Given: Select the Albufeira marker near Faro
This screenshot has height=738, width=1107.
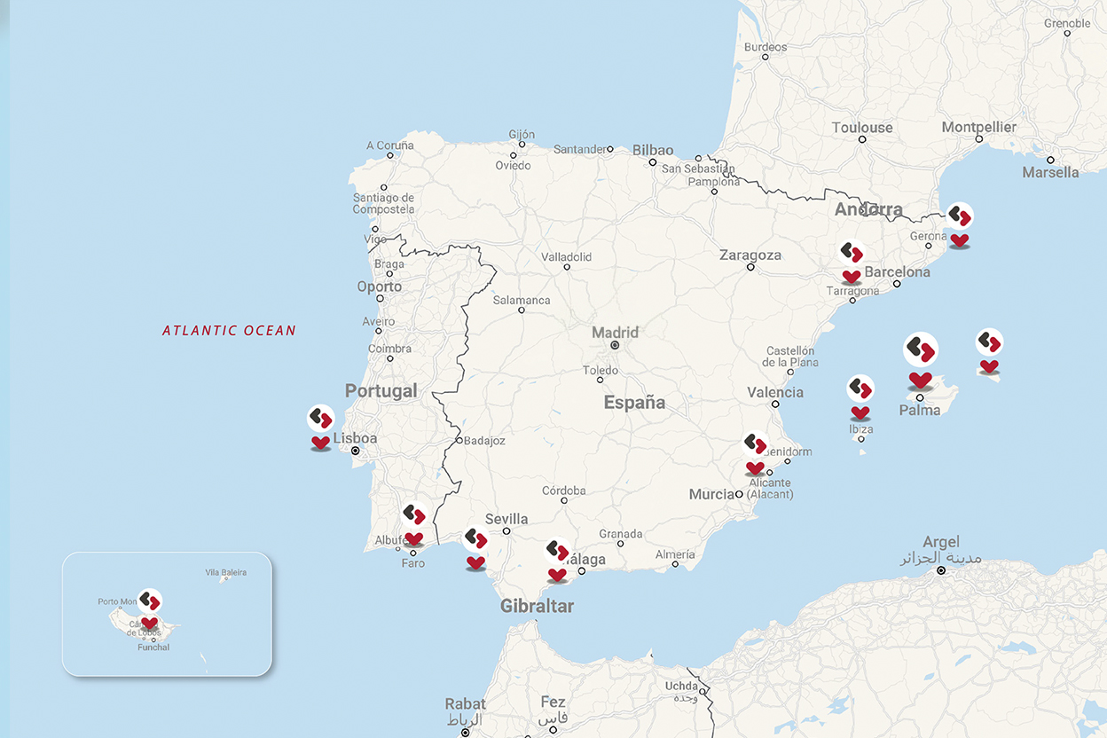Looking at the screenshot, I should pyautogui.click(x=414, y=515).
